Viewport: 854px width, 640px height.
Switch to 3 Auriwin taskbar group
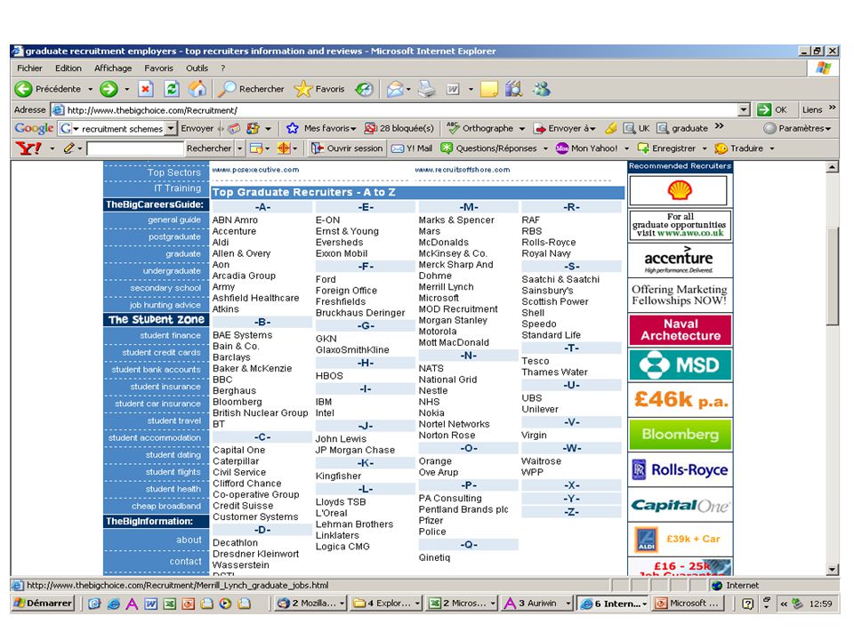pos(537,603)
